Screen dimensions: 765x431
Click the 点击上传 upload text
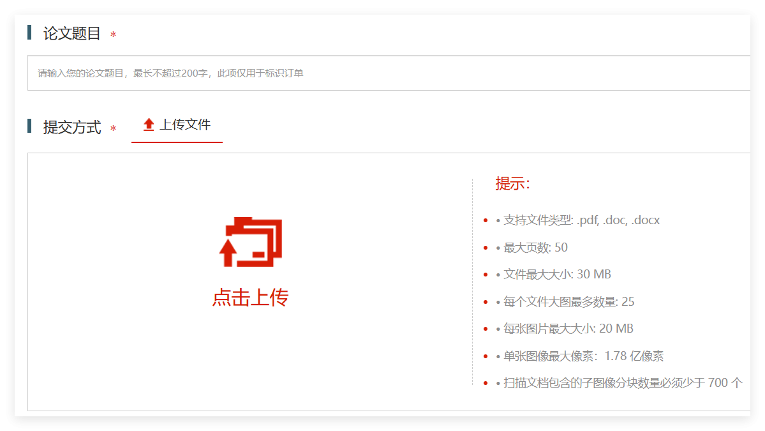[x=250, y=298]
